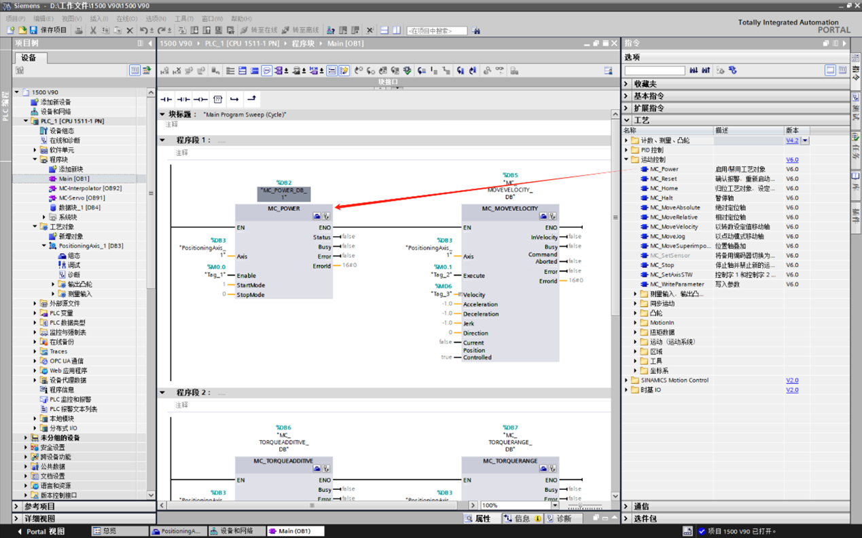Collapse the project tree panel arrow
Viewport: 862px width, 538px height.
click(150, 43)
